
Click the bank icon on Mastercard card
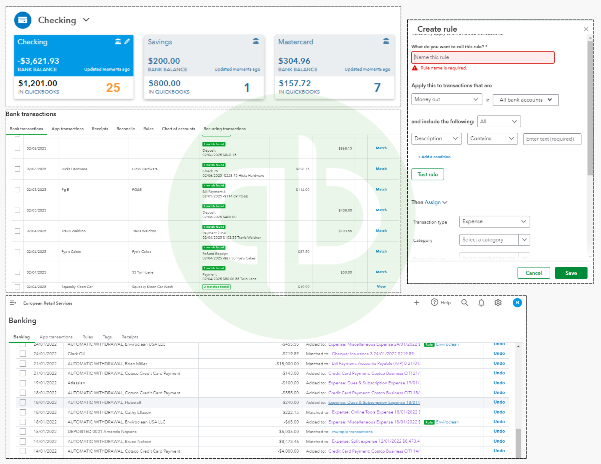(x=386, y=41)
